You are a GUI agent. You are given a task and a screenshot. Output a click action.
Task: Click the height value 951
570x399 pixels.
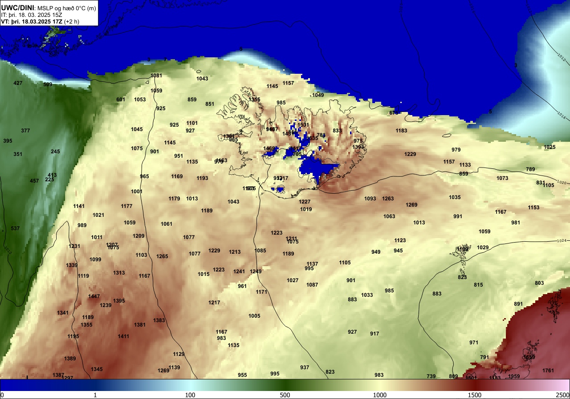point(179,156)
